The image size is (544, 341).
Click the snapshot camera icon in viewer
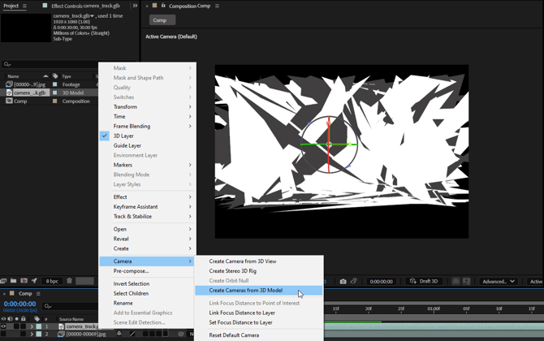[343, 282]
